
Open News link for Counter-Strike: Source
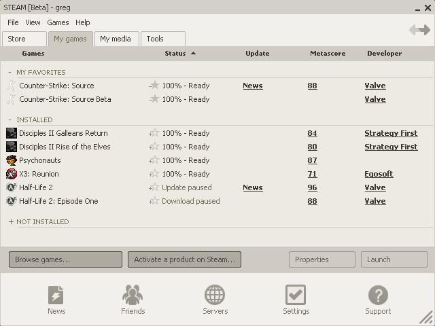tap(253, 86)
